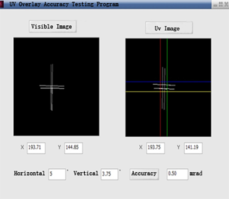Click the Visible Image X coordinate field
The width and height of the screenshot is (229, 199).
(x=36, y=148)
